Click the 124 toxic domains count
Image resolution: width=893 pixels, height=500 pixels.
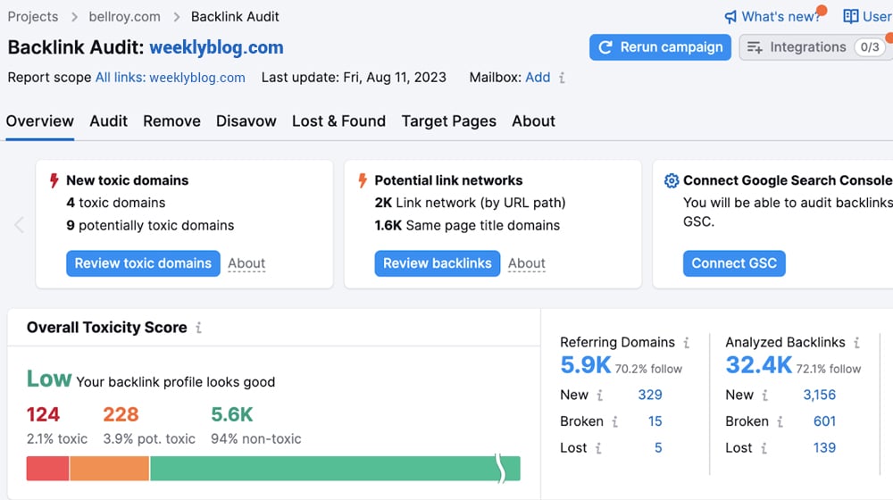[x=43, y=414]
